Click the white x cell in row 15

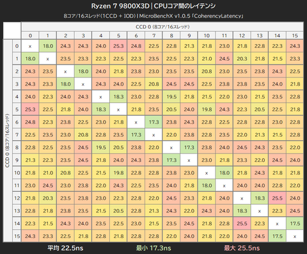(295, 236)
